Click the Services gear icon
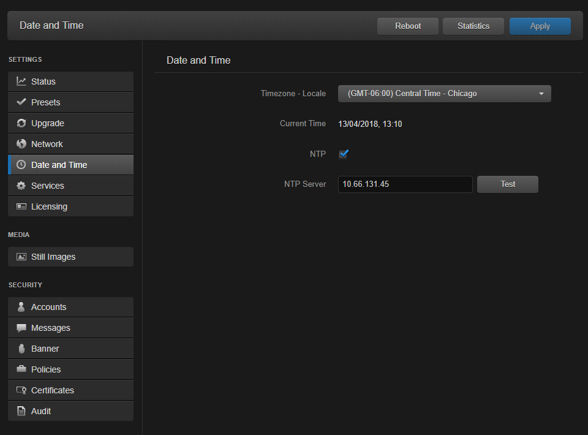588x435 pixels. 21,186
